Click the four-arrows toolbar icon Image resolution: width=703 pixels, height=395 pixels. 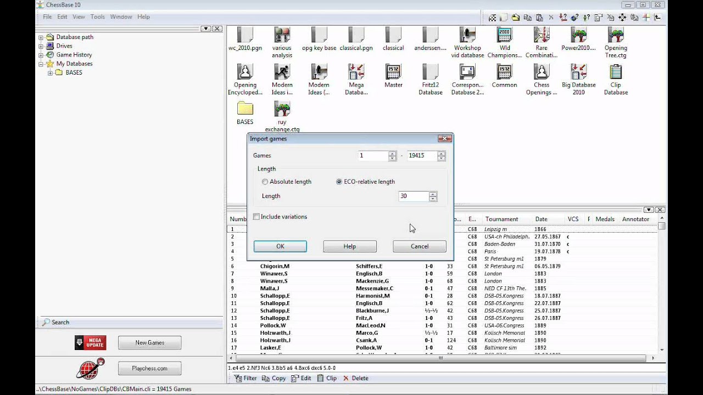pos(622,18)
